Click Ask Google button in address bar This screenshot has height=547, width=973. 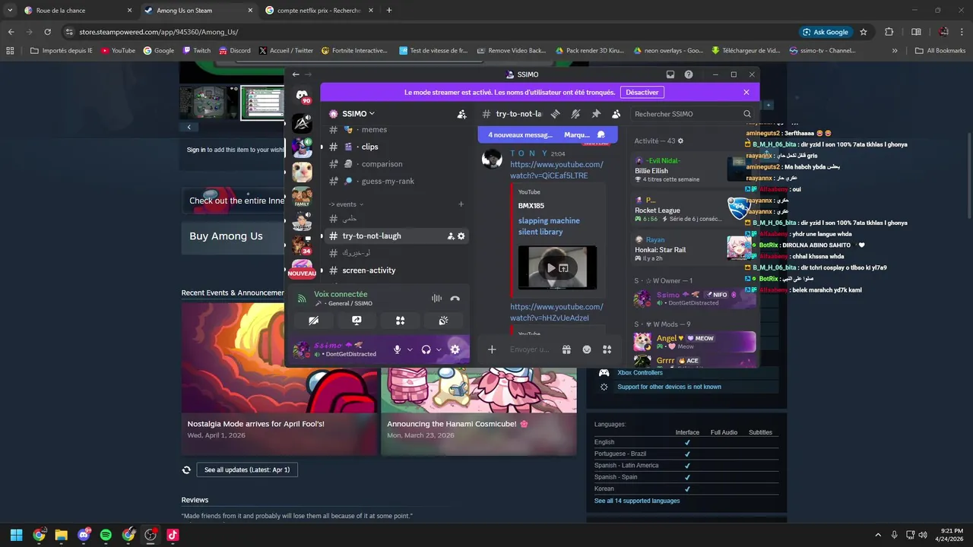pos(826,32)
